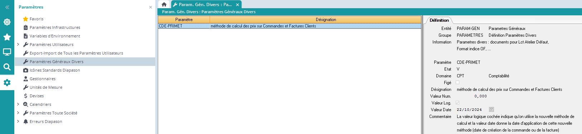This screenshot has width=582, height=134.
Task: Open the star favorites sidebar icon
Action: (7, 37)
